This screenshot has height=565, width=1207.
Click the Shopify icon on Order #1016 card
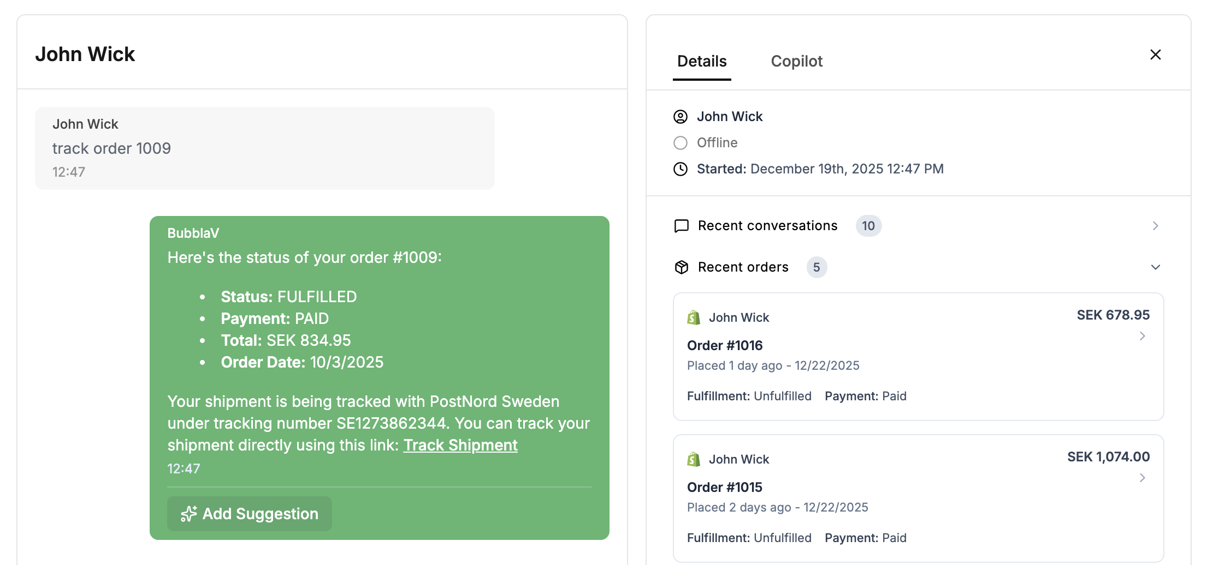pyautogui.click(x=693, y=317)
